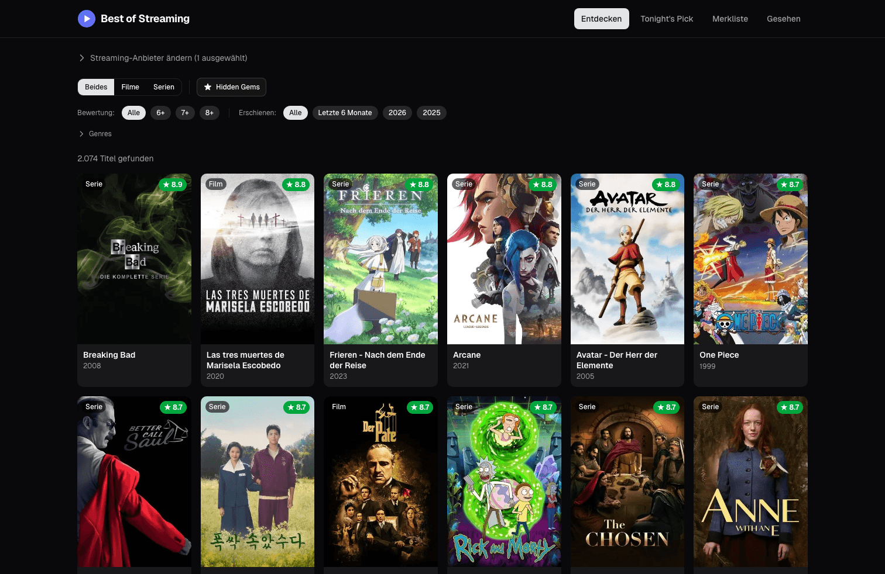The image size is (885, 574).
Task: Click the 8.9 rating badge on Breaking Bad
Action: click(x=173, y=184)
